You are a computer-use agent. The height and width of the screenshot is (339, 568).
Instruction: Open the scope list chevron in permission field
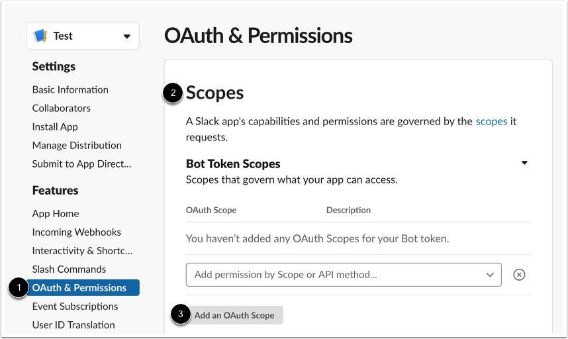coord(490,275)
